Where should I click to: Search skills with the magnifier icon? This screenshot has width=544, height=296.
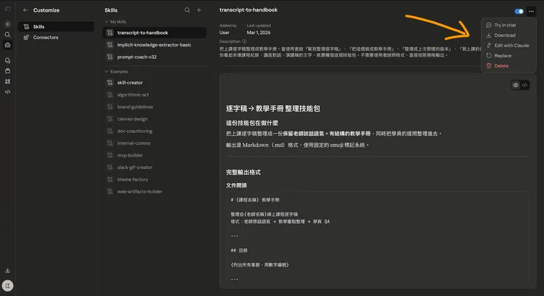click(x=187, y=10)
